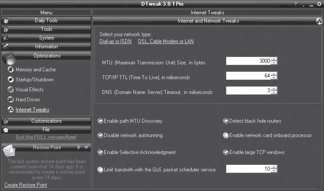Image resolution: width=324 pixels, height=191 pixels.
Task: Open the Daily Tools menu
Action: (x=46, y=21)
